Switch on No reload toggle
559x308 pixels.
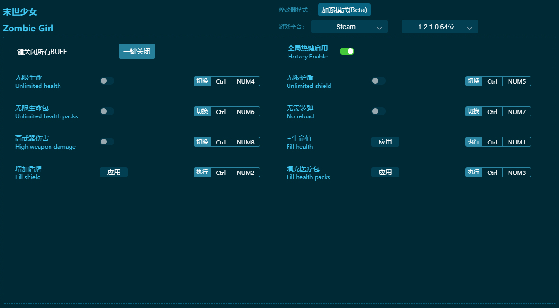[x=379, y=111]
